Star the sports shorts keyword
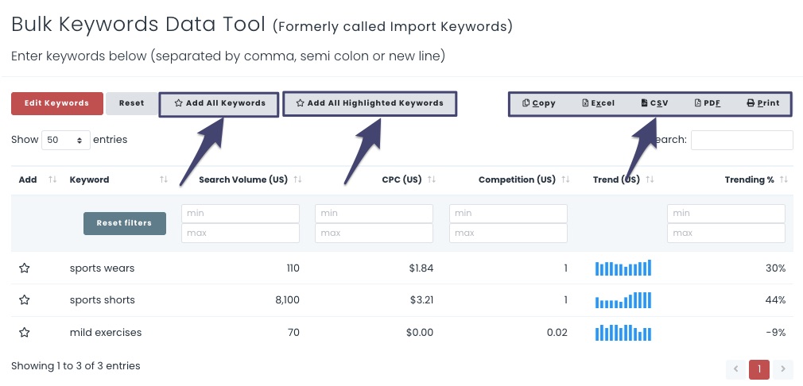This screenshot has width=803, height=386. tap(25, 300)
